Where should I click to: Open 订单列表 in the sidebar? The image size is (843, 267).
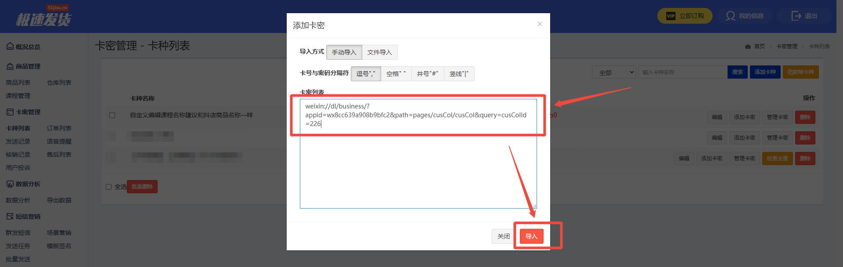point(59,128)
